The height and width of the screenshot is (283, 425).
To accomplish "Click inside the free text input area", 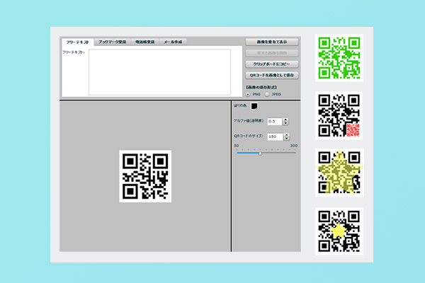I will click(x=159, y=72).
